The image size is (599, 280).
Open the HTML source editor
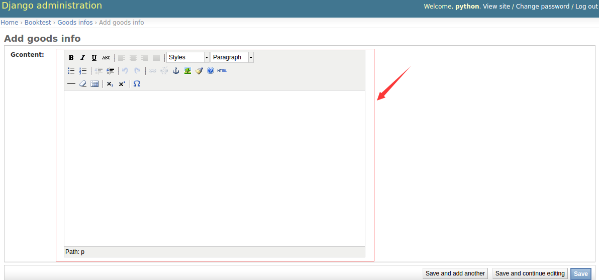(222, 71)
